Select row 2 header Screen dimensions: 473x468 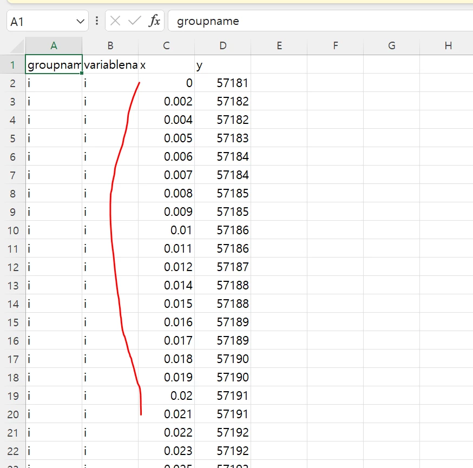pos(12,83)
